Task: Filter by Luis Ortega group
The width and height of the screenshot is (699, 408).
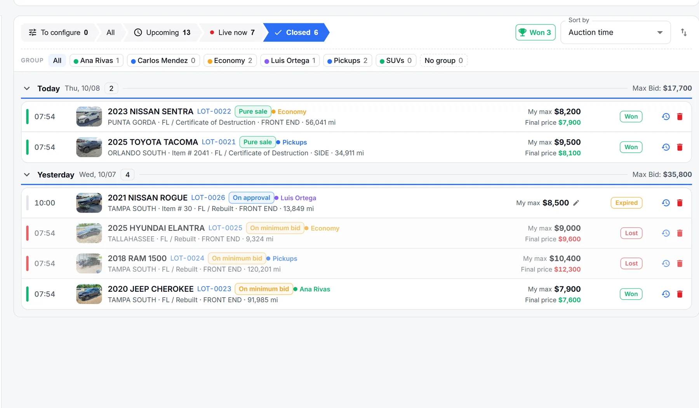Action: tap(290, 61)
